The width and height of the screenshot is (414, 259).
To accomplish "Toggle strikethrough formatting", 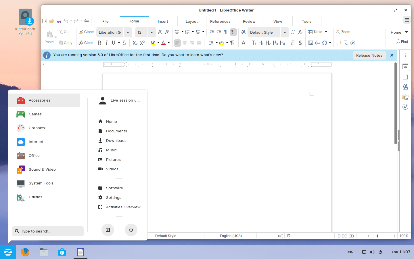I will (124, 43).
